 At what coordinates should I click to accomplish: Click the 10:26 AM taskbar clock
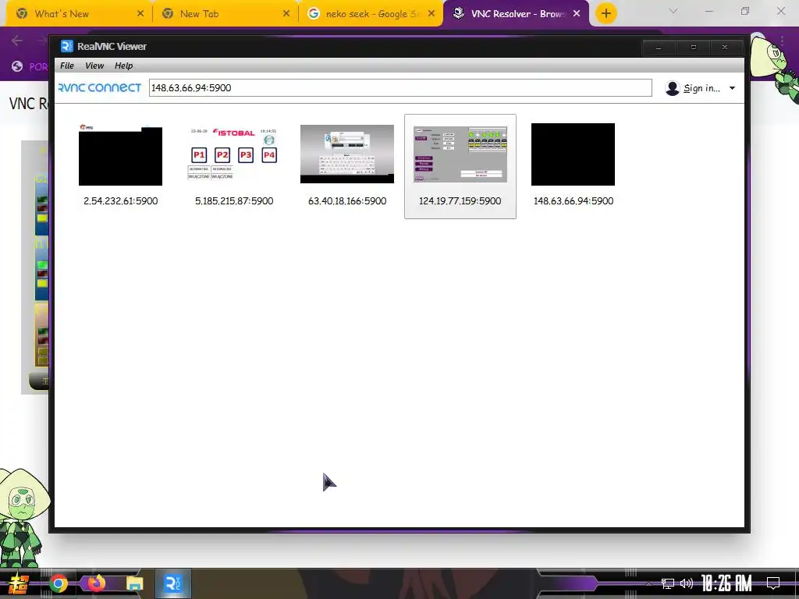[726, 583]
